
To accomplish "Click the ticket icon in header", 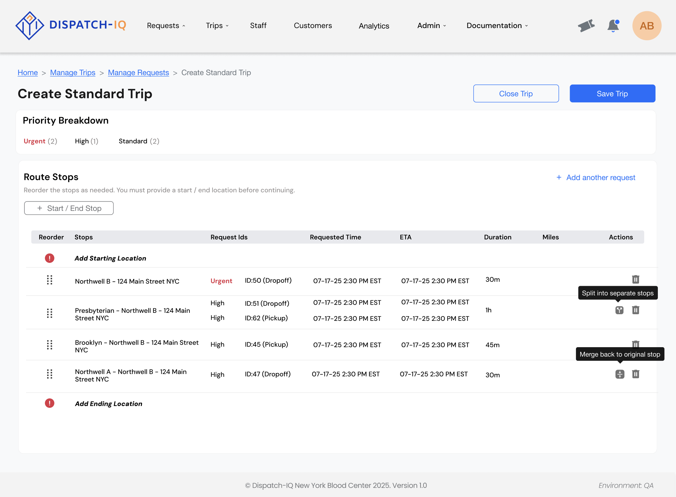I will (586, 25).
